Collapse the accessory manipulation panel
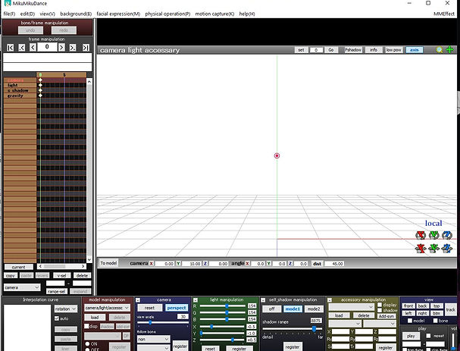Viewport: 460px width, 351px height. point(330,300)
